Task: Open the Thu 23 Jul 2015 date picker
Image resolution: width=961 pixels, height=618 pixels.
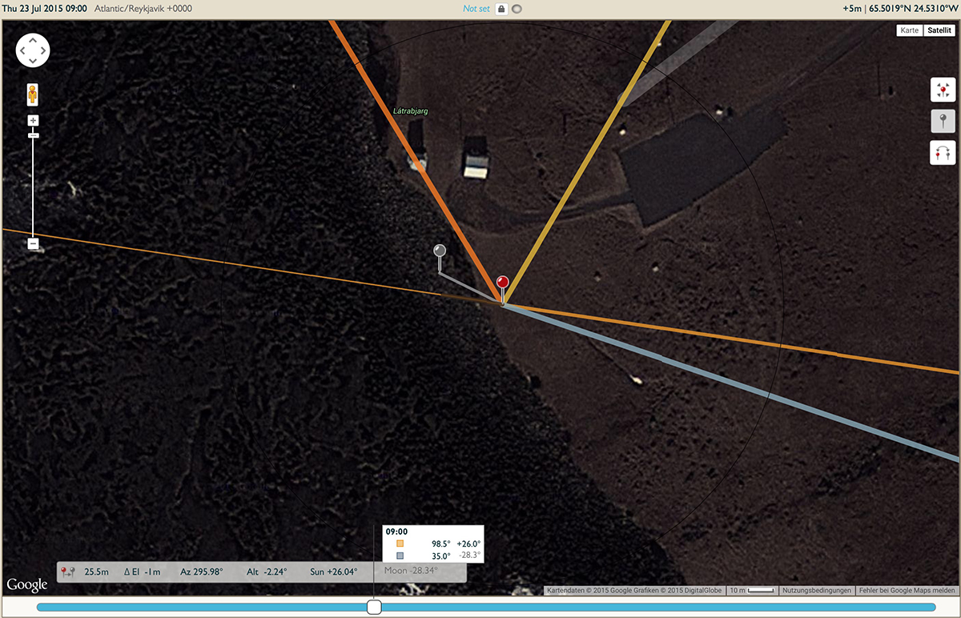Action: (x=45, y=8)
